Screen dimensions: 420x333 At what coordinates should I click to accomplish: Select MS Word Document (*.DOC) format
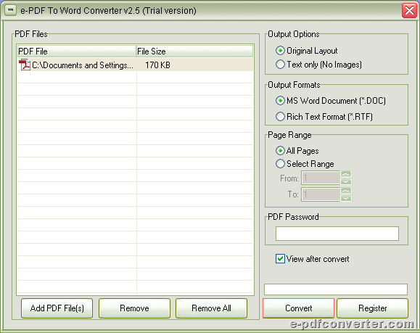point(280,100)
